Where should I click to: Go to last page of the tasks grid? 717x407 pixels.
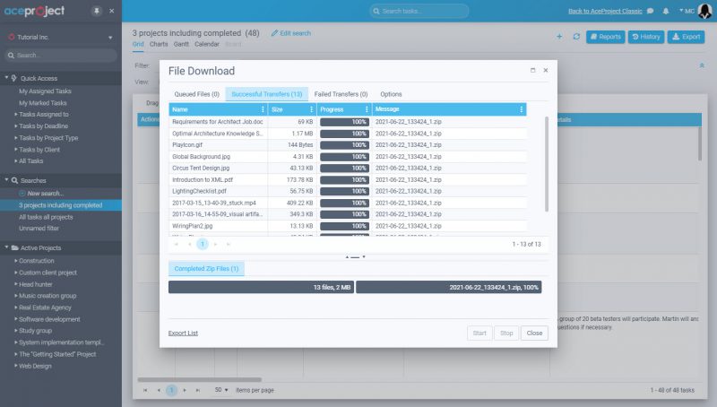click(197, 390)
